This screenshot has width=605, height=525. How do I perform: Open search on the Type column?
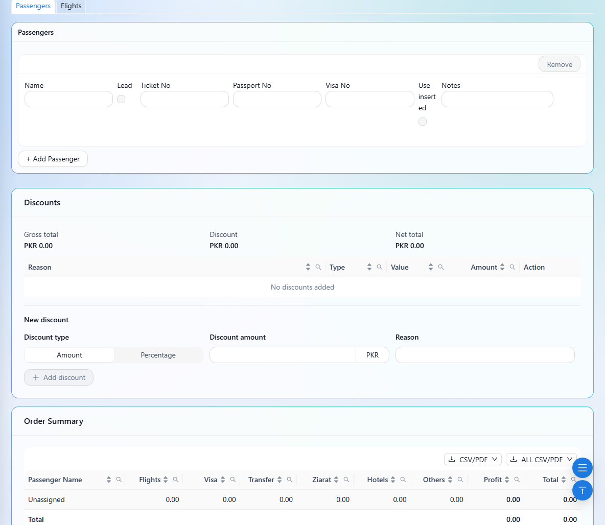(379, 267)
